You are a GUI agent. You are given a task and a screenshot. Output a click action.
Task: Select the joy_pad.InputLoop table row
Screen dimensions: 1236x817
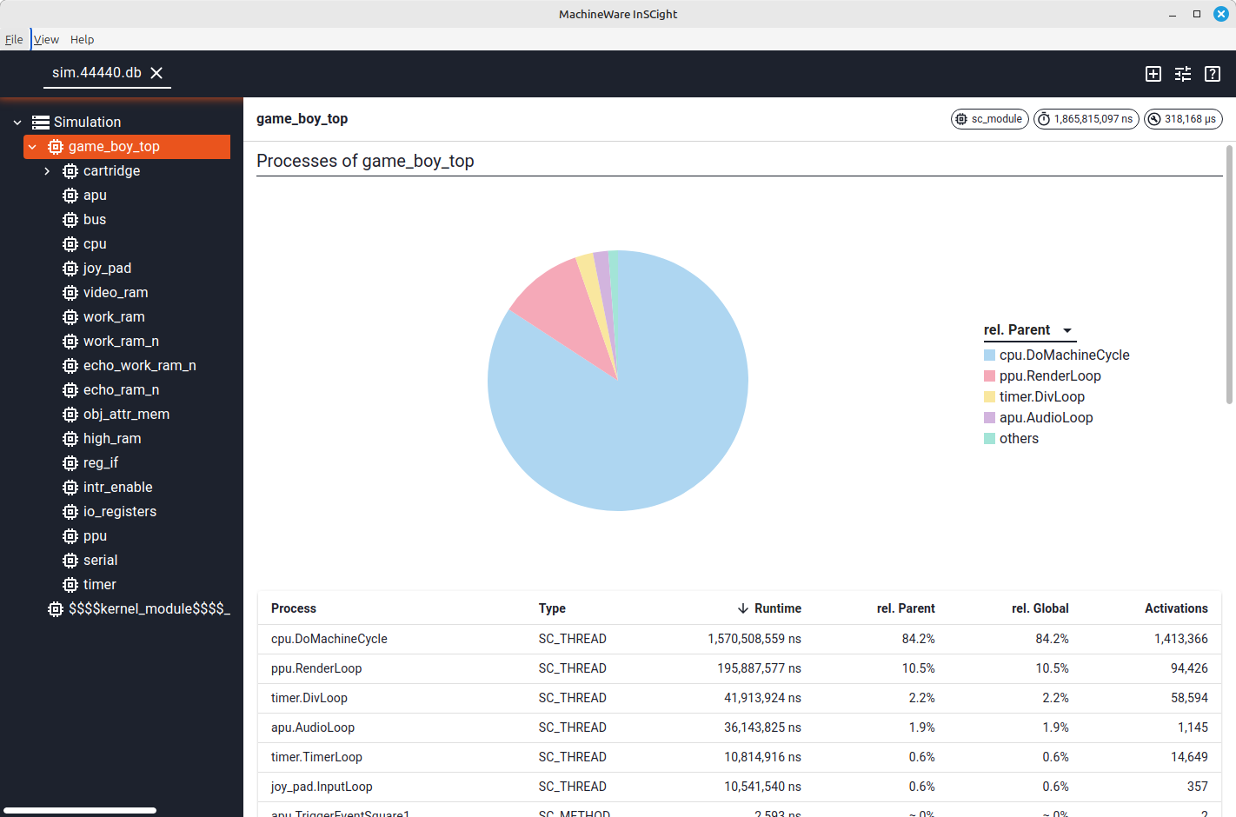(x=740, y=787)
